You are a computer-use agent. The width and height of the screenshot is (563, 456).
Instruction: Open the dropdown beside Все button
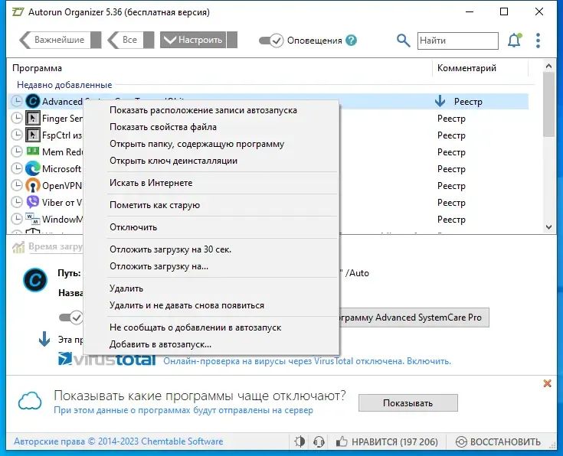[149, 40]
